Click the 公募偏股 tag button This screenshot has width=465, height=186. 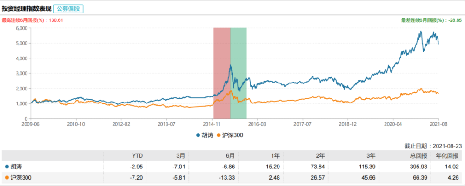pos(69,9)
